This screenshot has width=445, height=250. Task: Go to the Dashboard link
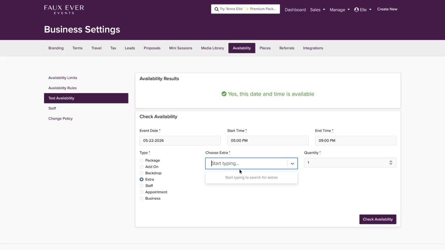point(295,10)
